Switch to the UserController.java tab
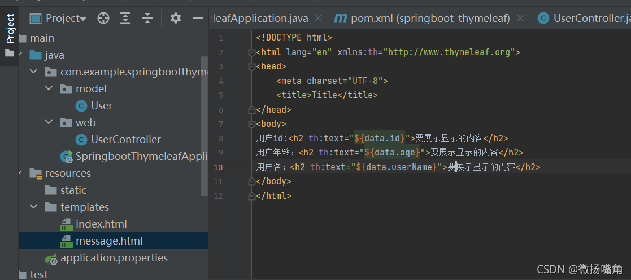Image resolution: width=631 pixels, height=280 pixels. coord(585,18)
